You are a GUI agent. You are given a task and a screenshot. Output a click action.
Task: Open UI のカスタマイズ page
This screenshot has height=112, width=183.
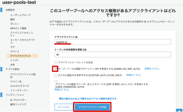[x=20, y=86]
